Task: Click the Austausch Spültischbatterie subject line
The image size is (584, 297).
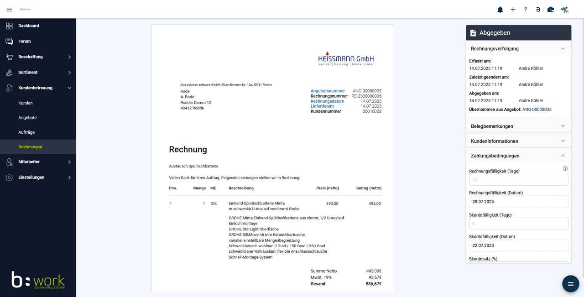Action: point(193,167)
